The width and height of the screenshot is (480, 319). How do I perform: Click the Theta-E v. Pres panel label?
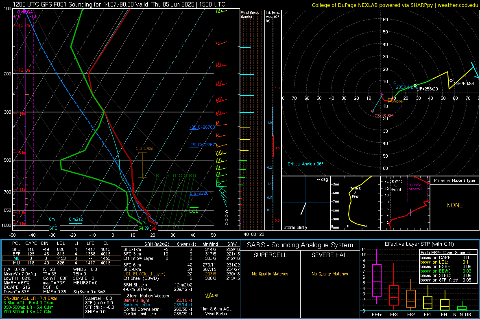point(355,192)
